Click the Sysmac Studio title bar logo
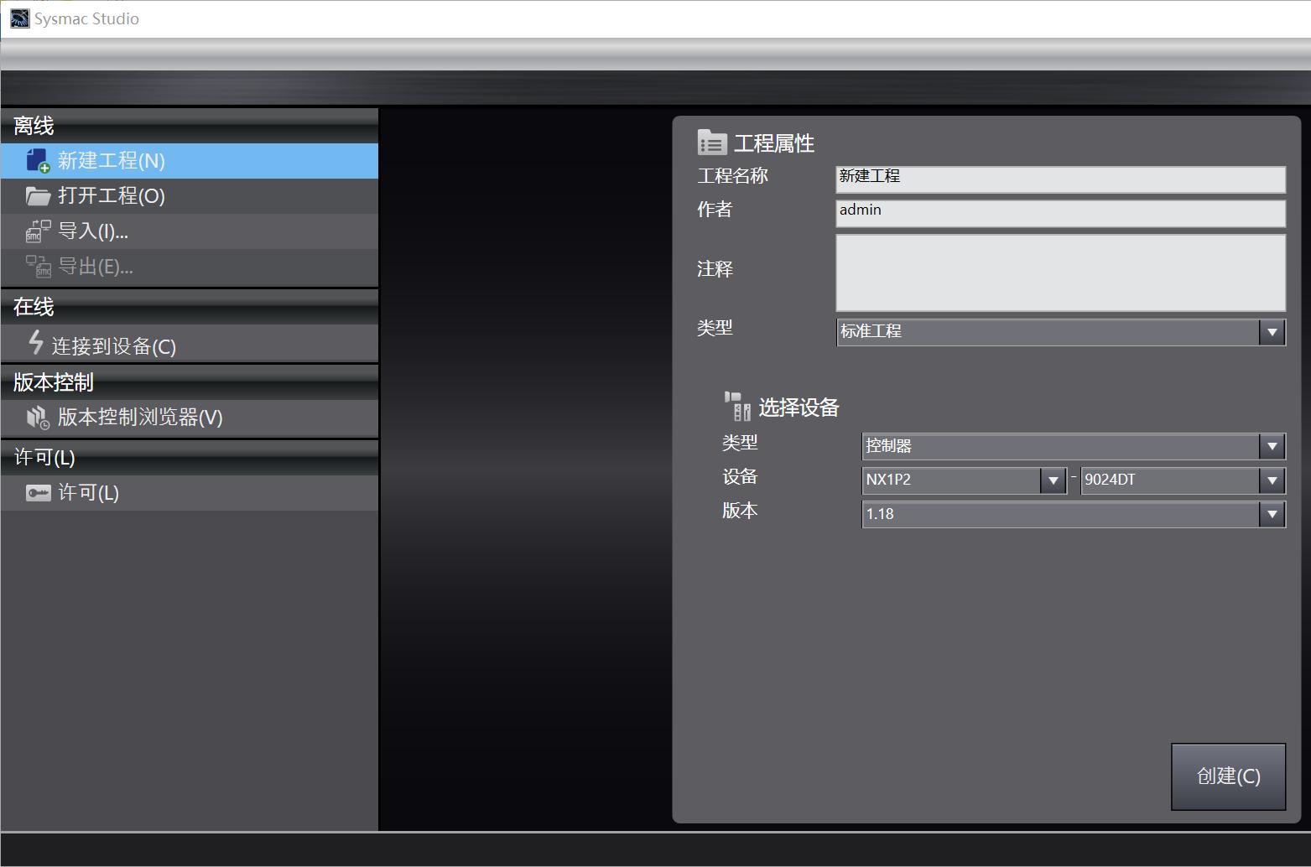The width and height of the screenshot is (1311, 867). pyautogui.click(x=19, y=18)
